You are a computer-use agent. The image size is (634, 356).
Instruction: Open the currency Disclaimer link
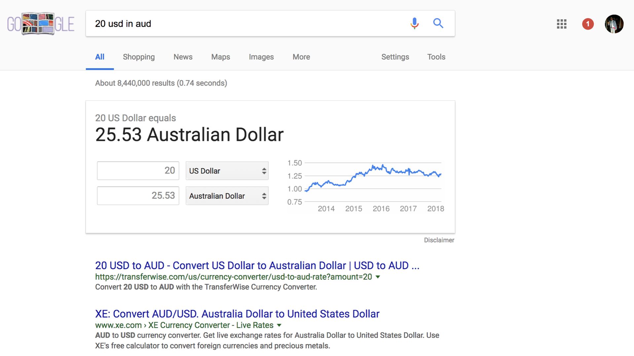(x=439, y=240)
